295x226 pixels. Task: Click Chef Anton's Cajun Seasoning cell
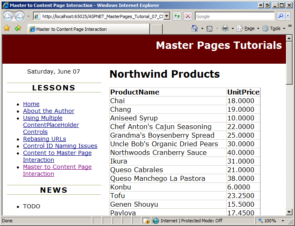coord(168,127)
